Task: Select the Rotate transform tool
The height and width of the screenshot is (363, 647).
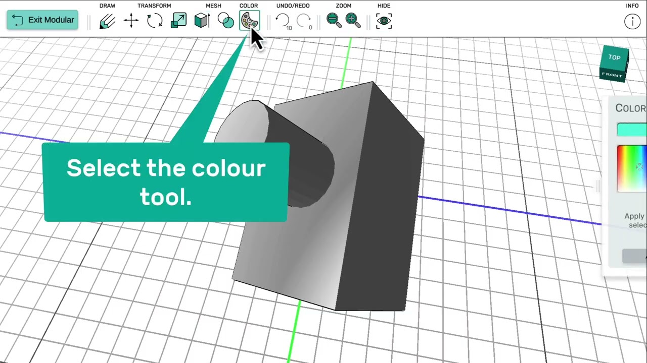Action: pos(155,21)
